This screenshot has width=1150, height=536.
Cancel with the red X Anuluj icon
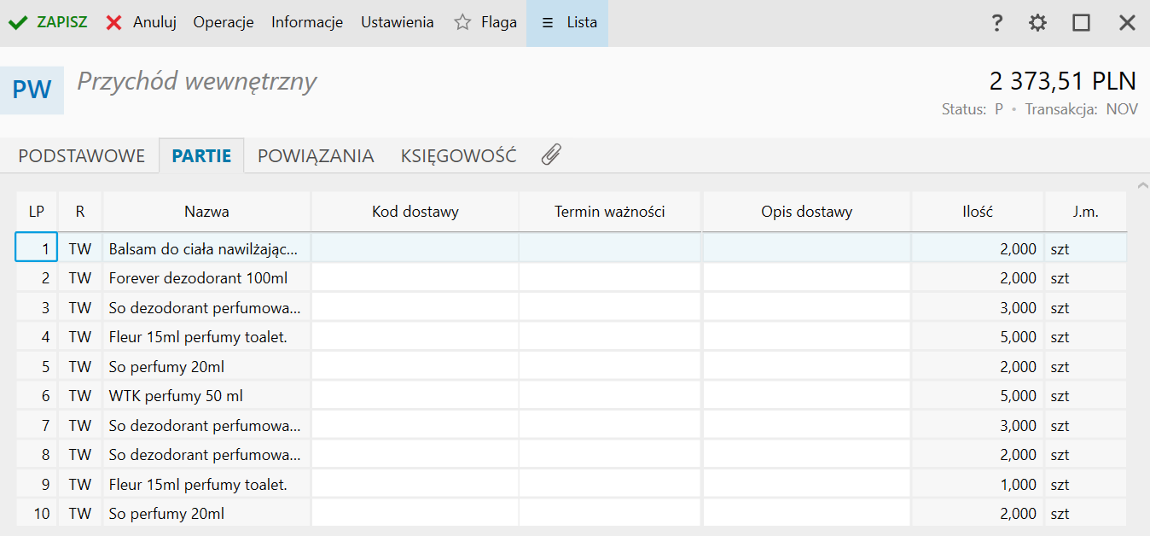click(x=114, y=23)
